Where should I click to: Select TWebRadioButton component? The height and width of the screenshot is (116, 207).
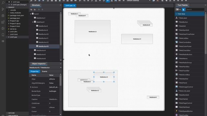[185, 54]
